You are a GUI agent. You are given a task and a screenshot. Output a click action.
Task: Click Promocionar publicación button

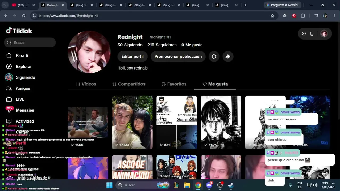click(x=178, y=57)
